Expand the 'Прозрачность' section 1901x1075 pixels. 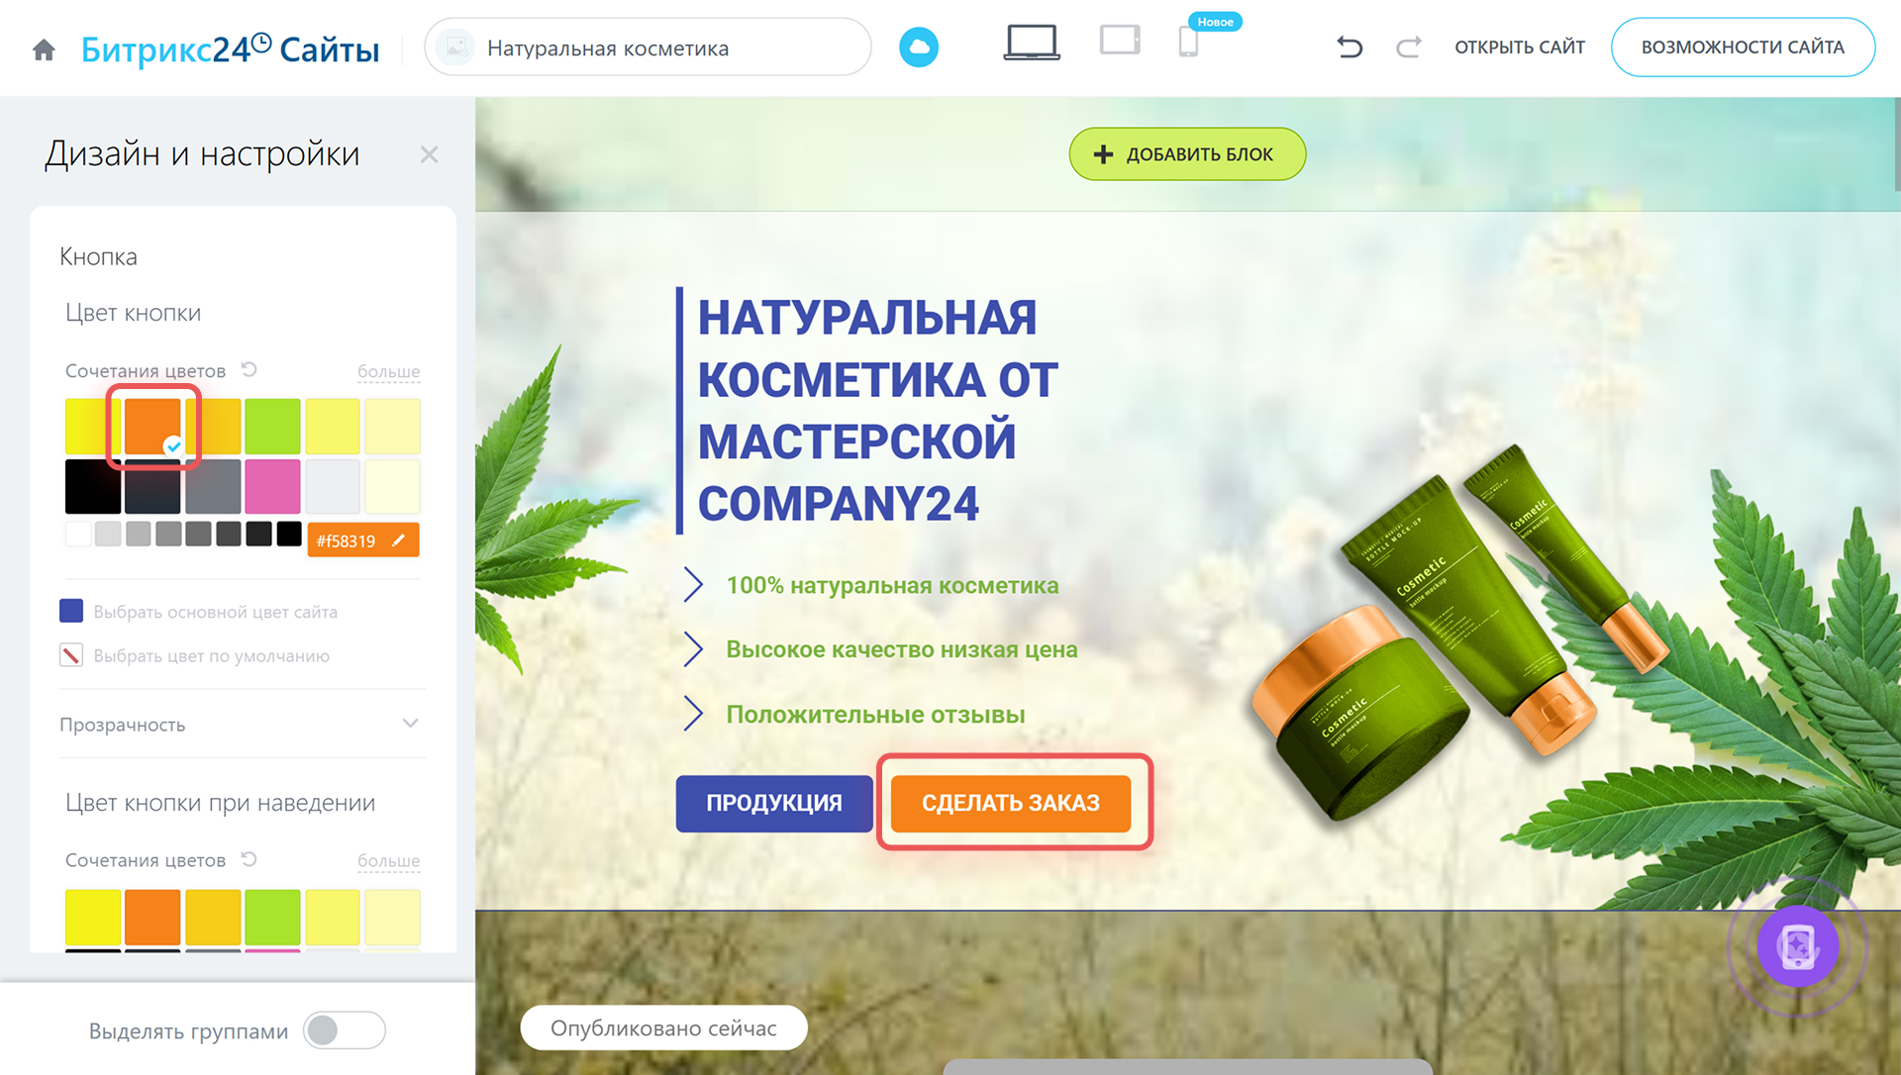pos(243,724)
